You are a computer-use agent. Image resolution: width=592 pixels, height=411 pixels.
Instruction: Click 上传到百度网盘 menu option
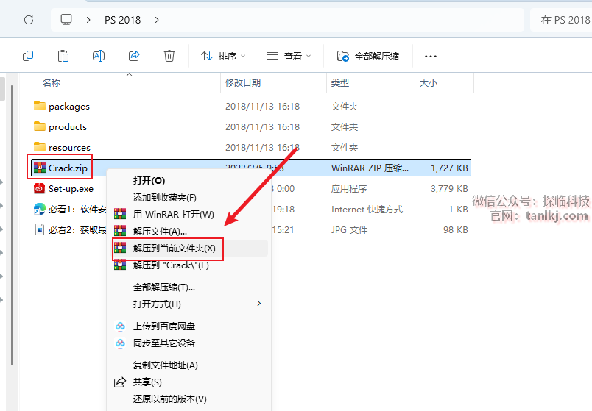tap(163, 326)
